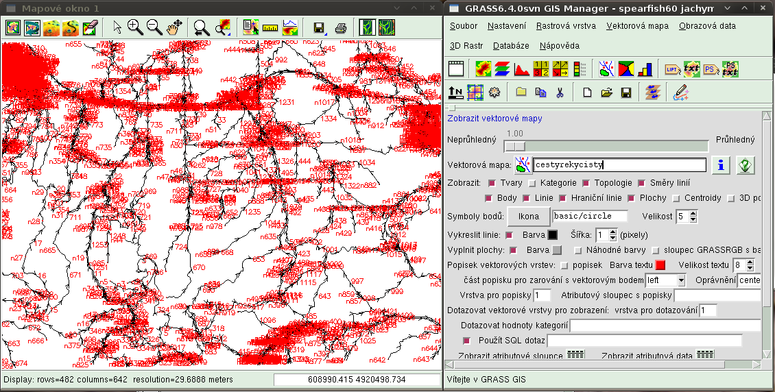The image size is (775, 392).
Task: Click the Zobrazit atributová data button
Action: (705, 354)
